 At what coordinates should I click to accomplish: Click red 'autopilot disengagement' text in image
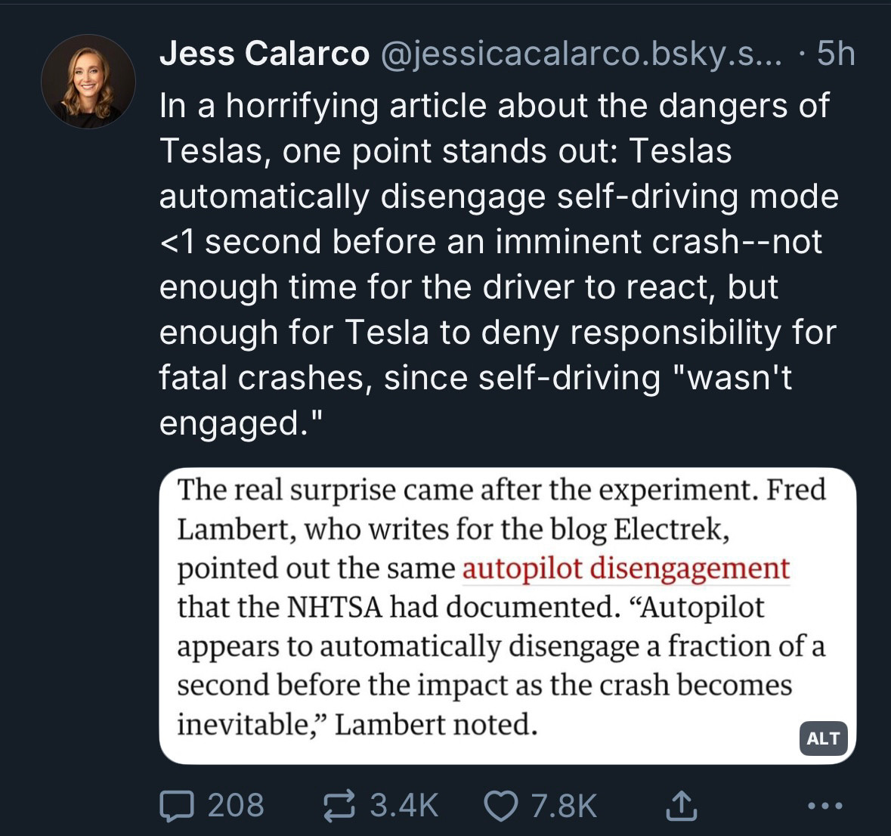626,568
